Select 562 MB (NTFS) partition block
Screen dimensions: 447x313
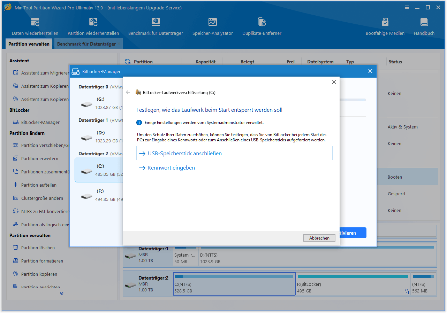(423, 284)
